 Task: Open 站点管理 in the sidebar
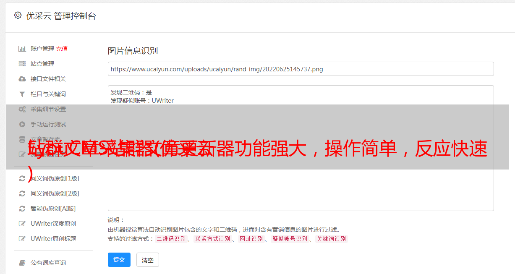(42, 64)
